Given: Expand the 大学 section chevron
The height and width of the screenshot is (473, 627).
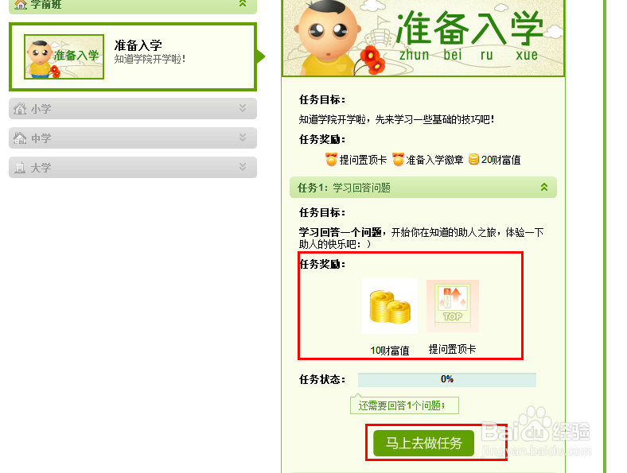Looking at the screenshot, I should click(x=243, y=167).
